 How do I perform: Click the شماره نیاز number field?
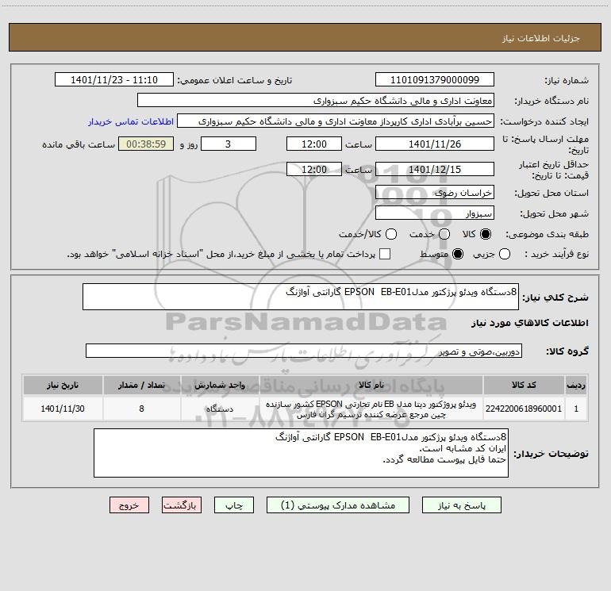tap(435, 80)
